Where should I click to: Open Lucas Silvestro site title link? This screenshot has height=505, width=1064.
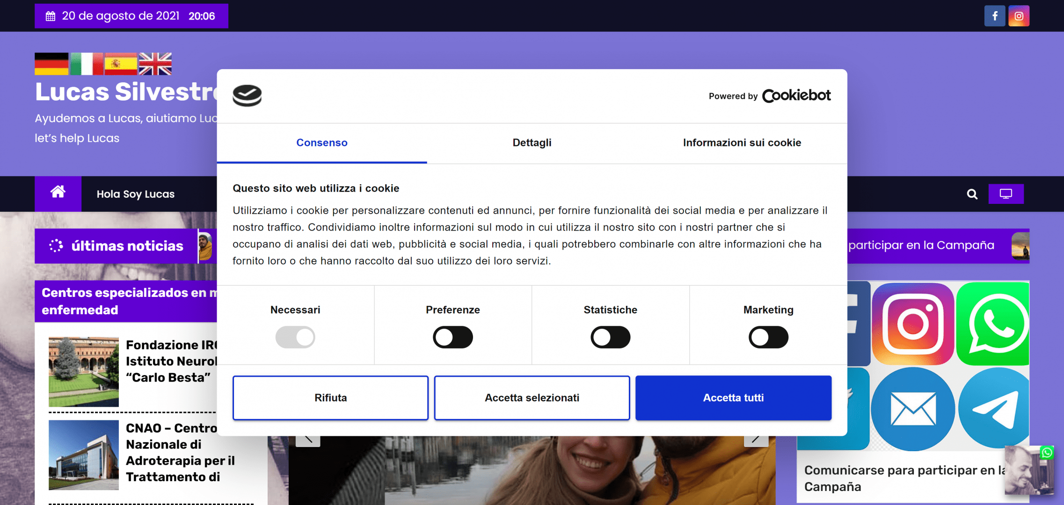[x=126, y=92]
